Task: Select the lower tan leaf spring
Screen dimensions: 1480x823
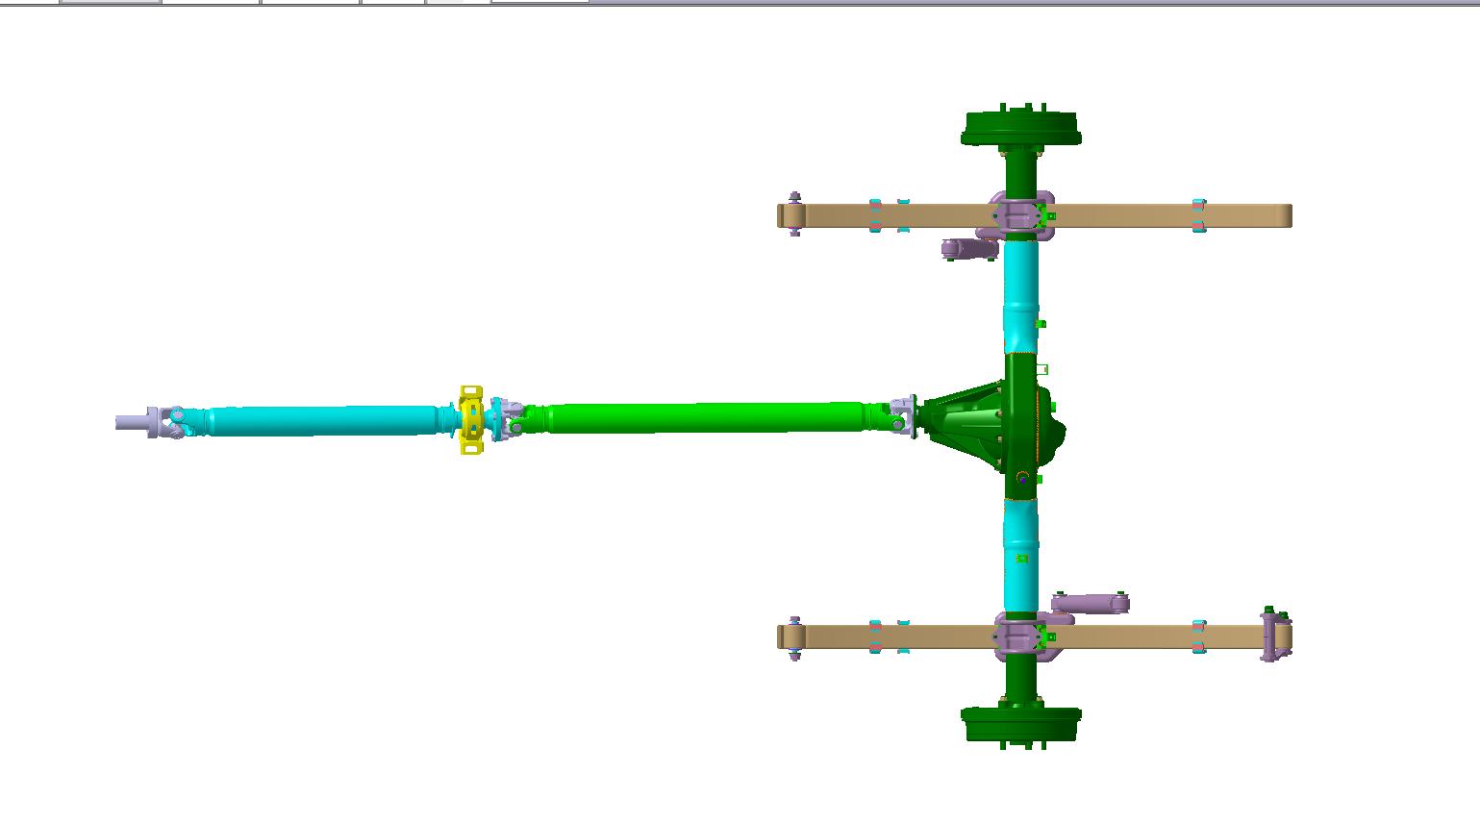Action: tap(1034, 636)
